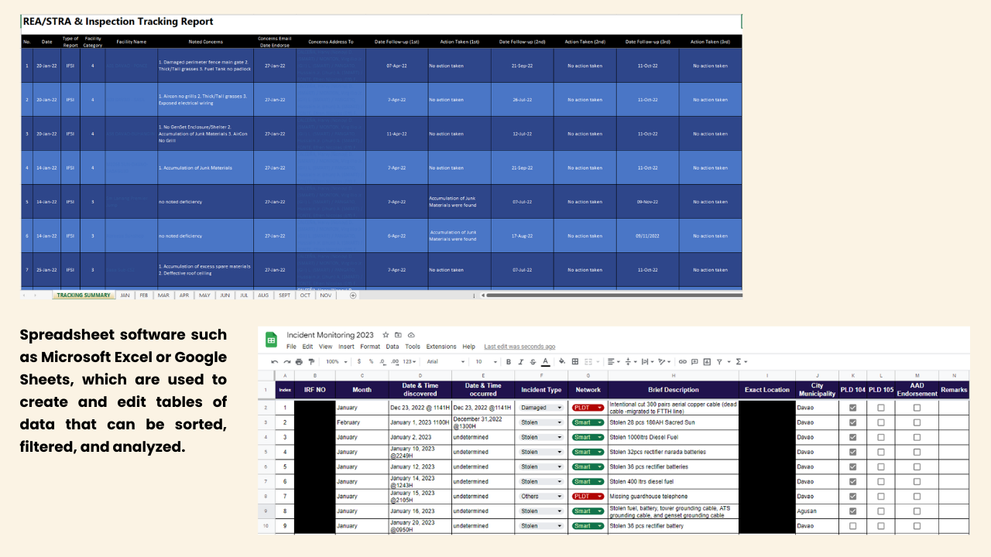Click the decrease decimal places icon
Image resolution: width=991 pixels, height=557 pixels.
(382, 361)
